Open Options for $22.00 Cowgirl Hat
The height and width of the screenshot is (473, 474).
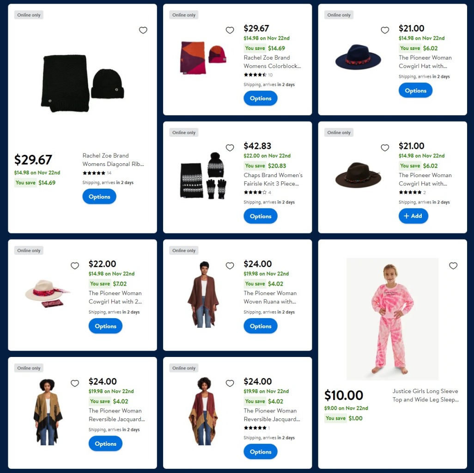pyautogui.click(x=105, y=326)
